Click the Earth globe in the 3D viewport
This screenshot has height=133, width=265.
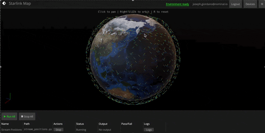133,58
